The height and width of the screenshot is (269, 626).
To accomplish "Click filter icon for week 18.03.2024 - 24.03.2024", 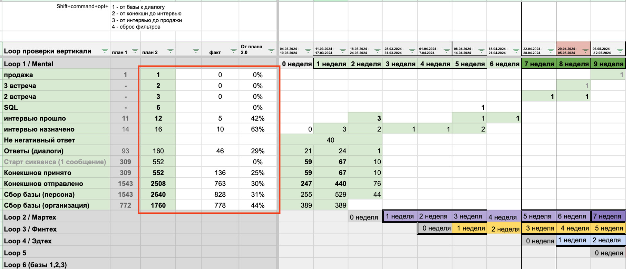I will point(377,51).
